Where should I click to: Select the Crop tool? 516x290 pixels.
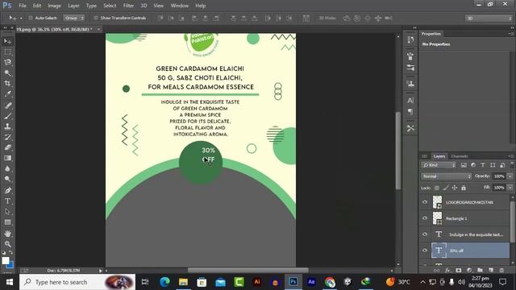[x=7, y=83]
